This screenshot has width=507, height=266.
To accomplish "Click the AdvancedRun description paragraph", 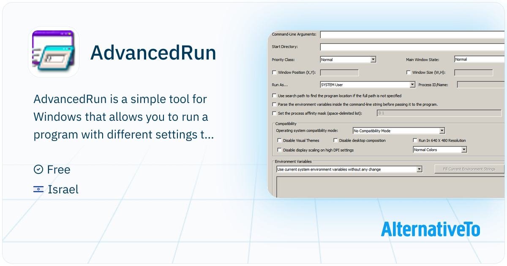I will pyautogui.click(x=123, y=117).
